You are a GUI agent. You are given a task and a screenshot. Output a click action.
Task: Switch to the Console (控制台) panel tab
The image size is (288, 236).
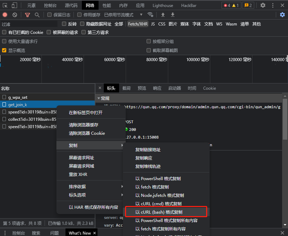coord(50,6)
